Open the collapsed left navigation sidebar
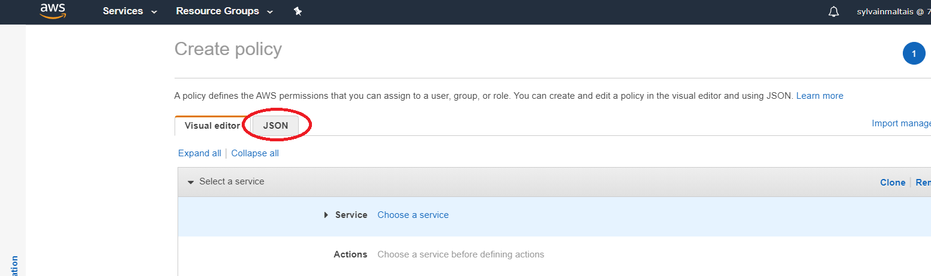Viewport: 931px width, 276px height. (x=13, y=263)
